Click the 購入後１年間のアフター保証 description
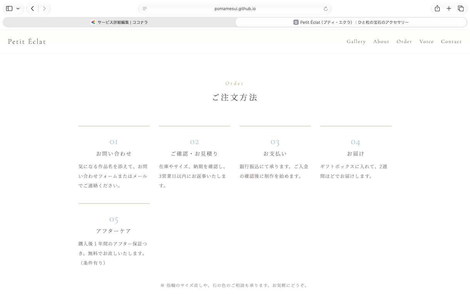This screenshot has width=470, height=294. [113, 254]
